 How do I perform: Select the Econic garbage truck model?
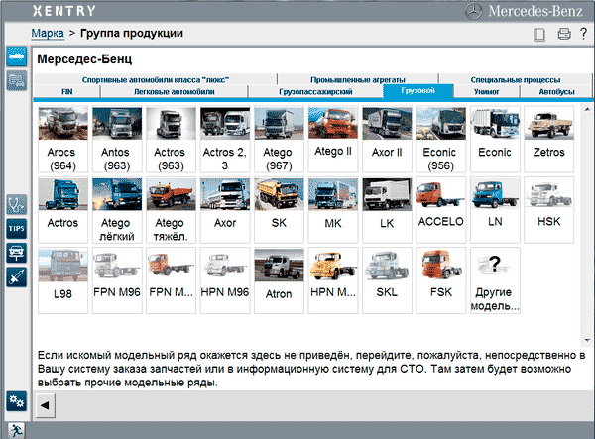pos(495,139)
